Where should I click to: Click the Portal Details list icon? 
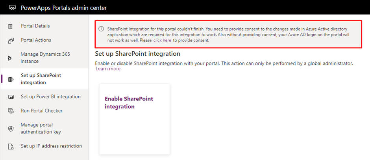[x=10, y=26]
